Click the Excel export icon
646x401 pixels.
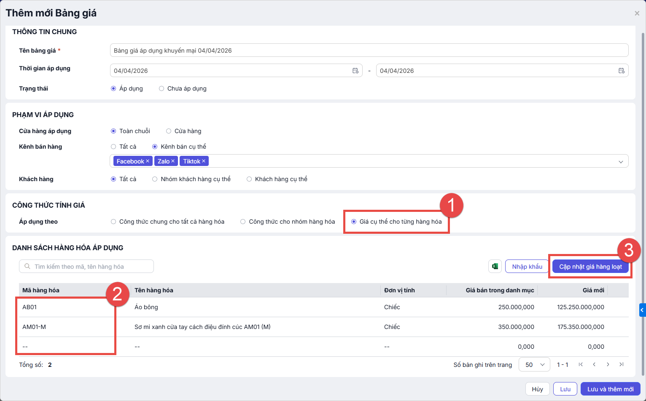pyautogui.click(x=495, y=266)
